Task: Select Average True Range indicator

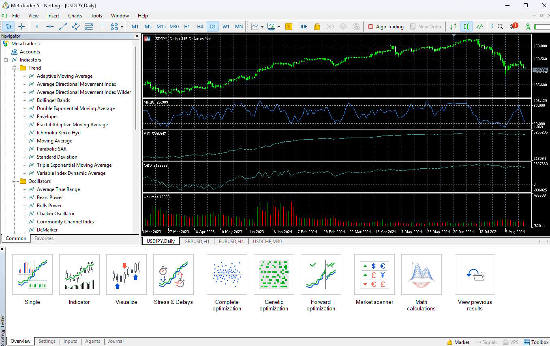Action: click(58, 189)
